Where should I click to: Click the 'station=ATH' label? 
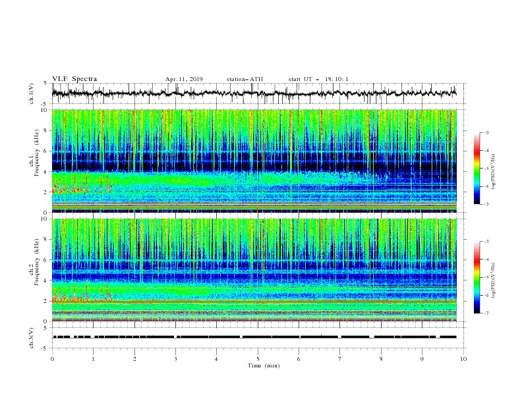[x=245, y=79]
